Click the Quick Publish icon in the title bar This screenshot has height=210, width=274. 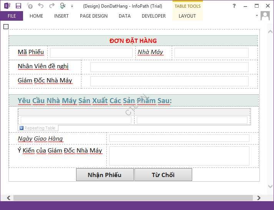pos(30,6)
